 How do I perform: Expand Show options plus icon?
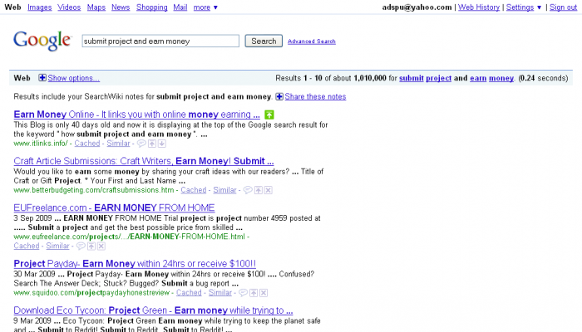pos(42,78)
